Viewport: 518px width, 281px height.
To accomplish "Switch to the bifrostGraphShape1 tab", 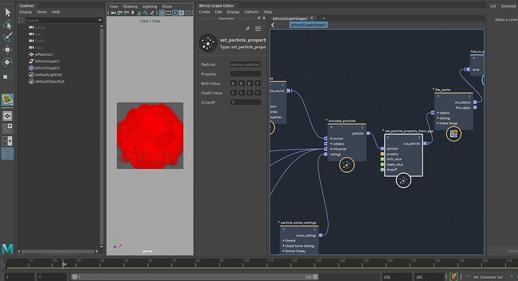I will click(x=290, y=19).
